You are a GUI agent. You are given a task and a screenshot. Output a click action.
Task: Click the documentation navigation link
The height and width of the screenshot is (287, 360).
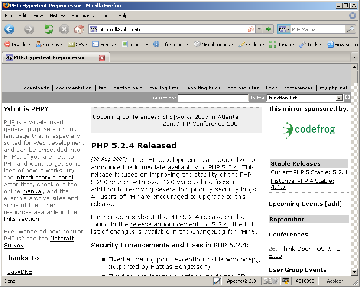(x=74, y=88)
